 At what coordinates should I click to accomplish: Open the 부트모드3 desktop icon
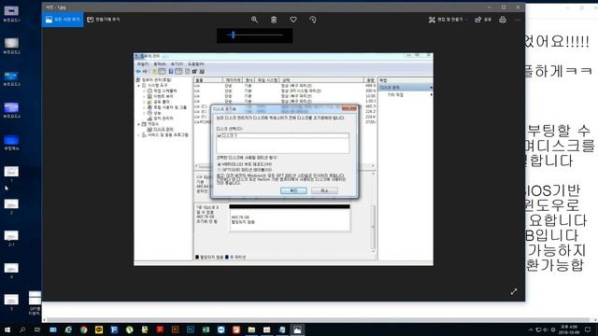click(11, 78)
